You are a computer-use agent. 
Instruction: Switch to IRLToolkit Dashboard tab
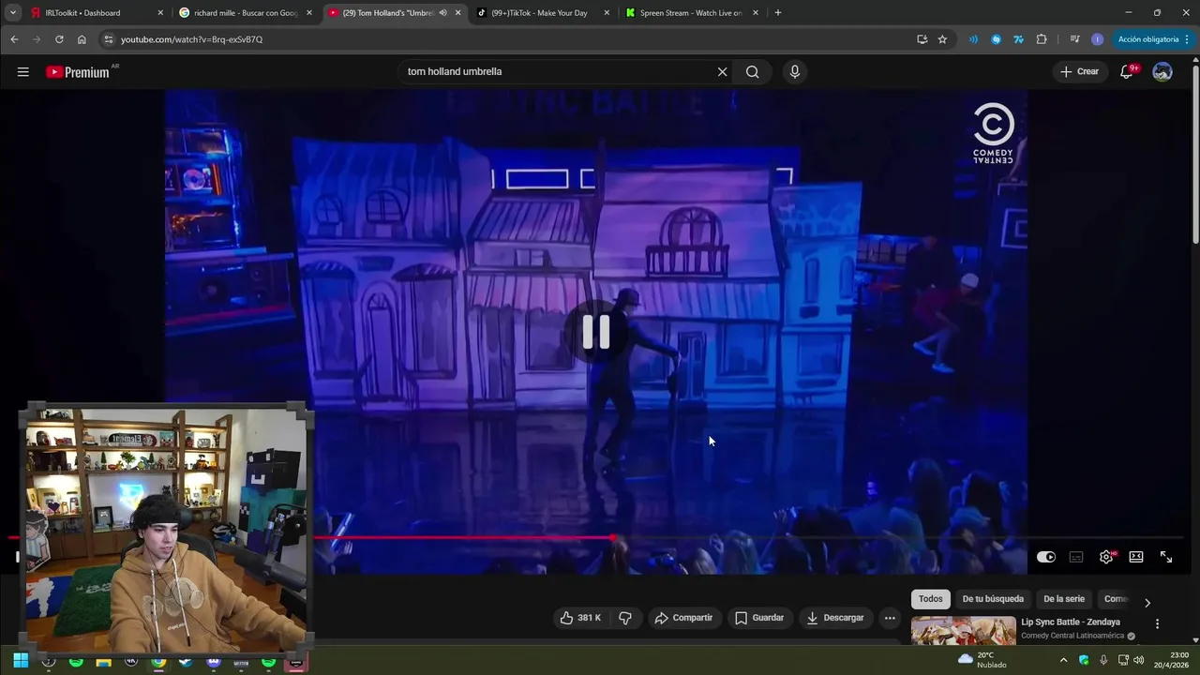click(97, 13)
